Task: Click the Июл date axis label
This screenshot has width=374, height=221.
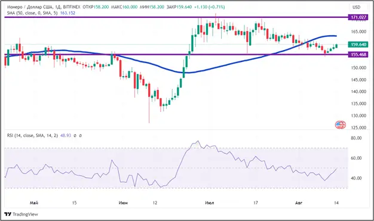Action: (210, 203)
